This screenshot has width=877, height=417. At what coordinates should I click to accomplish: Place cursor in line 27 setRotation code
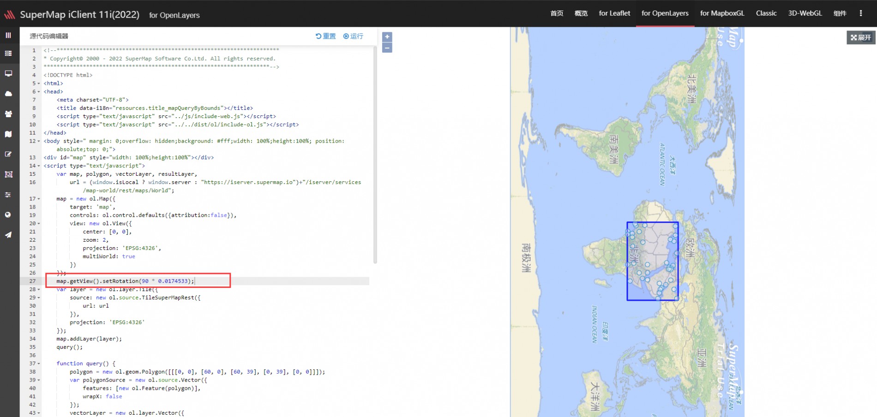click(x=125, y=281)
